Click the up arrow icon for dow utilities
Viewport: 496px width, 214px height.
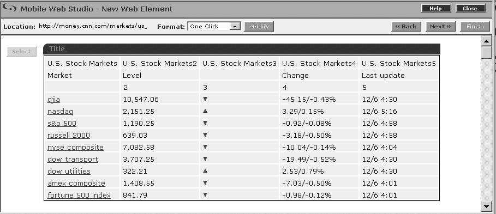click(205, 171)
